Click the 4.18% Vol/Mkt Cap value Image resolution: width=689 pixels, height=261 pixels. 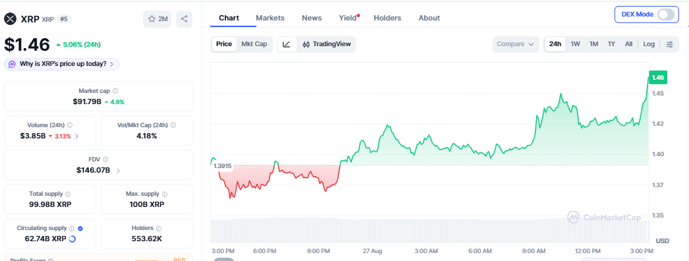click(147, 136)
